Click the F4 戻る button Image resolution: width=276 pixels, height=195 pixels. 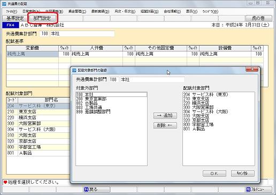point(97,189)
